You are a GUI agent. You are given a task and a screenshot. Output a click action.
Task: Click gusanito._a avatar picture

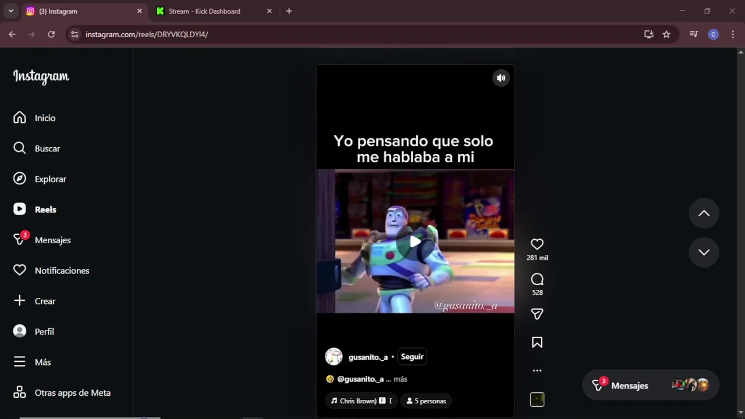pyautogui.click(x=334, y=357)
